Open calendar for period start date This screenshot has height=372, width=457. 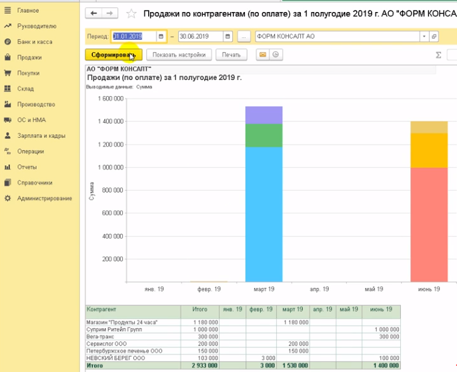pos(161,36)
